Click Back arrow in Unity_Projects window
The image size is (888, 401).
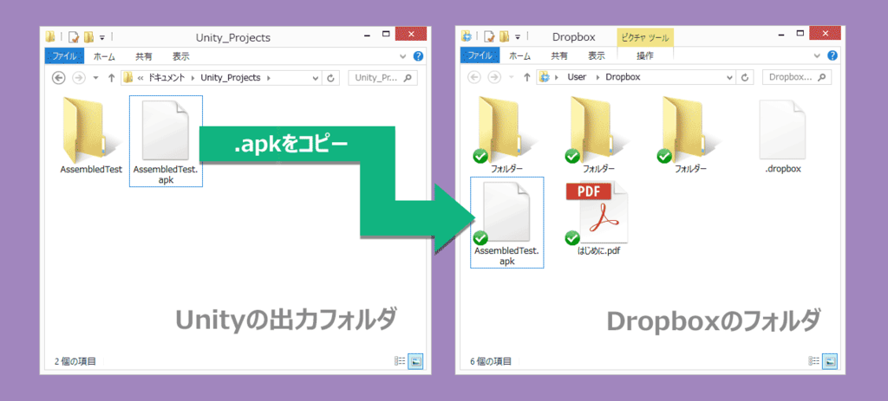click(x=58, y=77)
